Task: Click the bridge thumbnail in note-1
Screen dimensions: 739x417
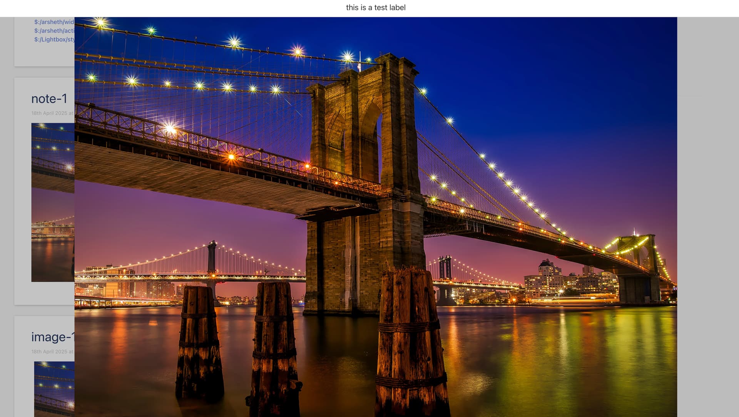Action: [53, 202]
